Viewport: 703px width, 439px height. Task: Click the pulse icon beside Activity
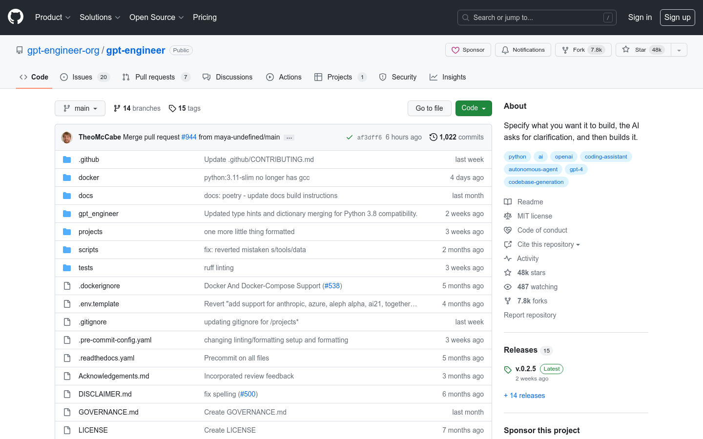(508, 259)
